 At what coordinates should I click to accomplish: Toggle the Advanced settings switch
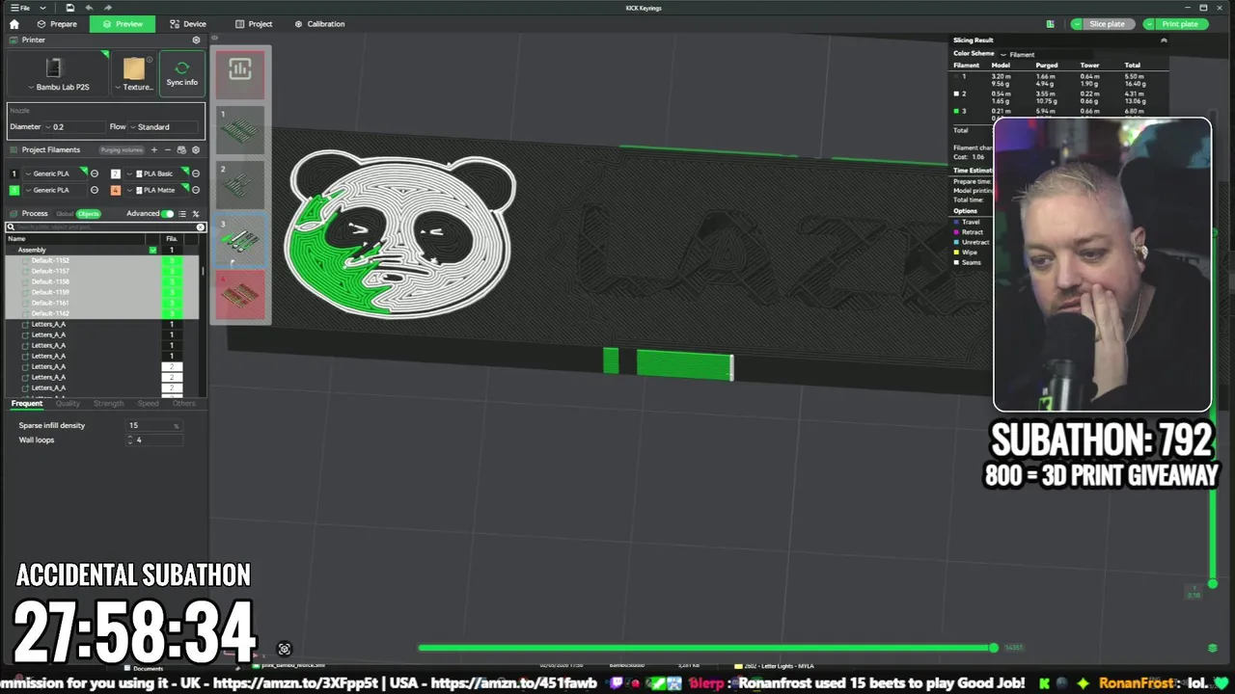(x=168, y=214)
